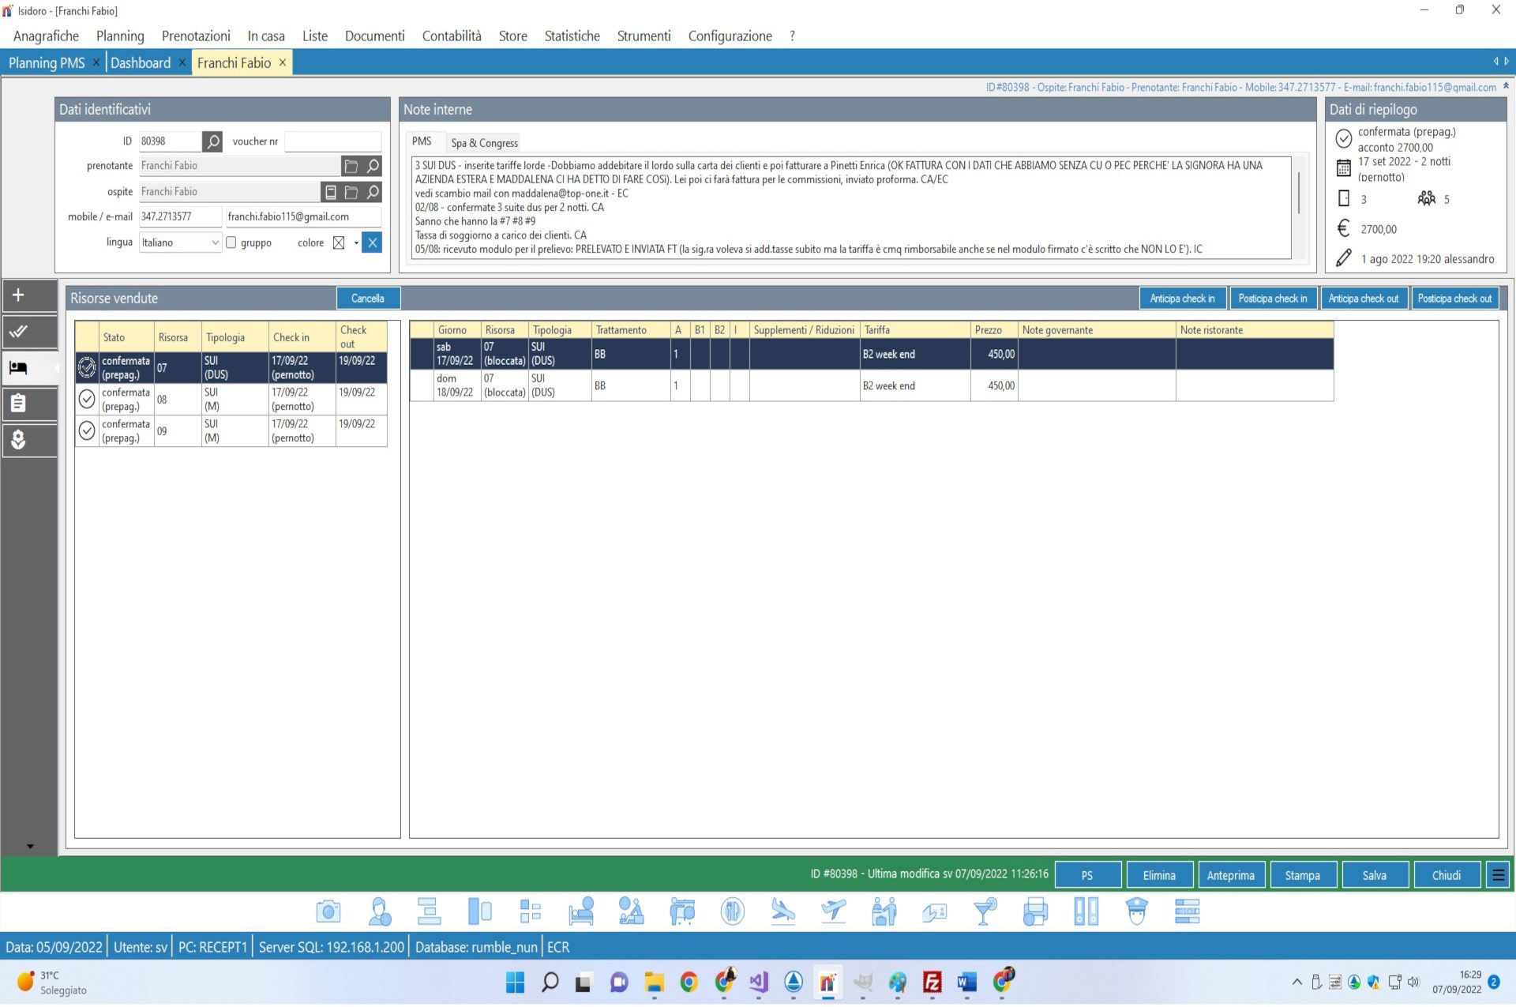Click the colore swatch box

339,242
